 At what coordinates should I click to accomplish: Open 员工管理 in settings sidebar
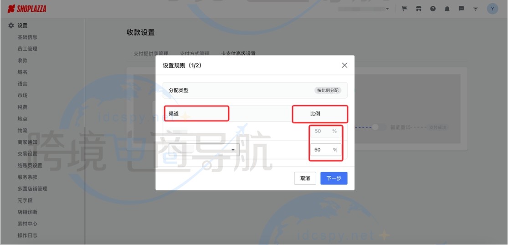click(27, 49)
